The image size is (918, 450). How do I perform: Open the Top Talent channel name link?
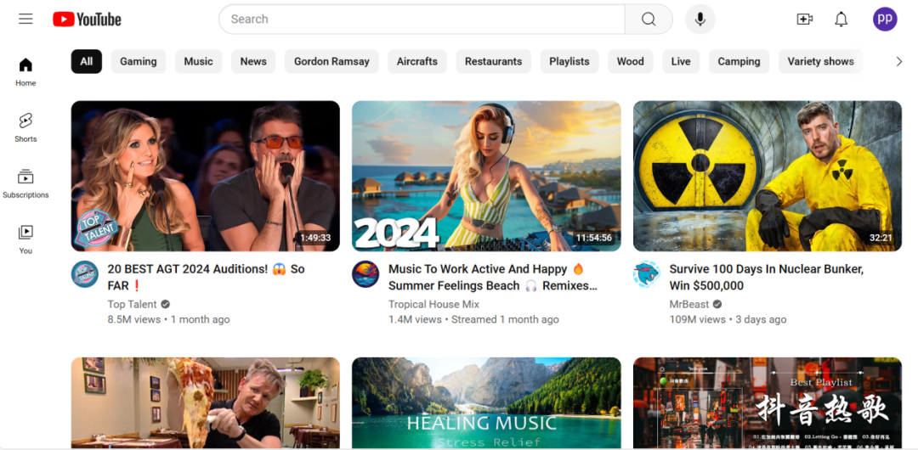coord(133,304)
